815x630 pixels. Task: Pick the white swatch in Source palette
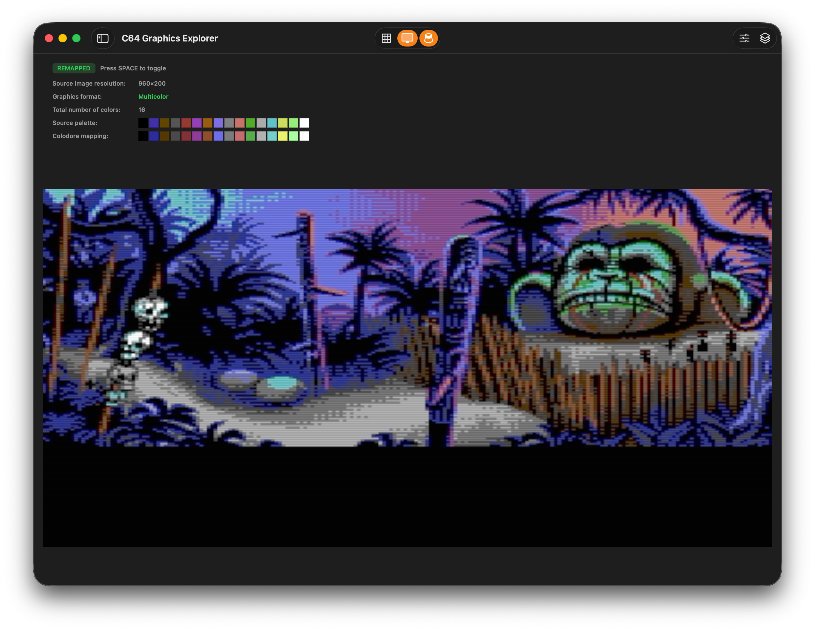tap(304, 123)
